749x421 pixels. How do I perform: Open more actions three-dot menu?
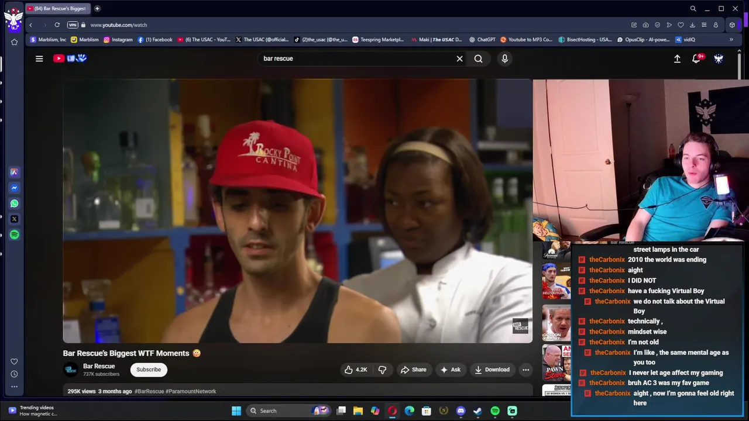(x=525, y=370)
